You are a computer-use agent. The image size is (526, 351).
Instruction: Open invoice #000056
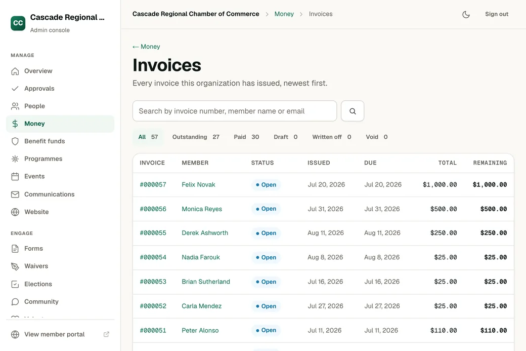coord(153,209)
